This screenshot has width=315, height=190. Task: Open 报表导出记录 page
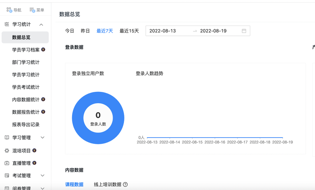(26, 125)
